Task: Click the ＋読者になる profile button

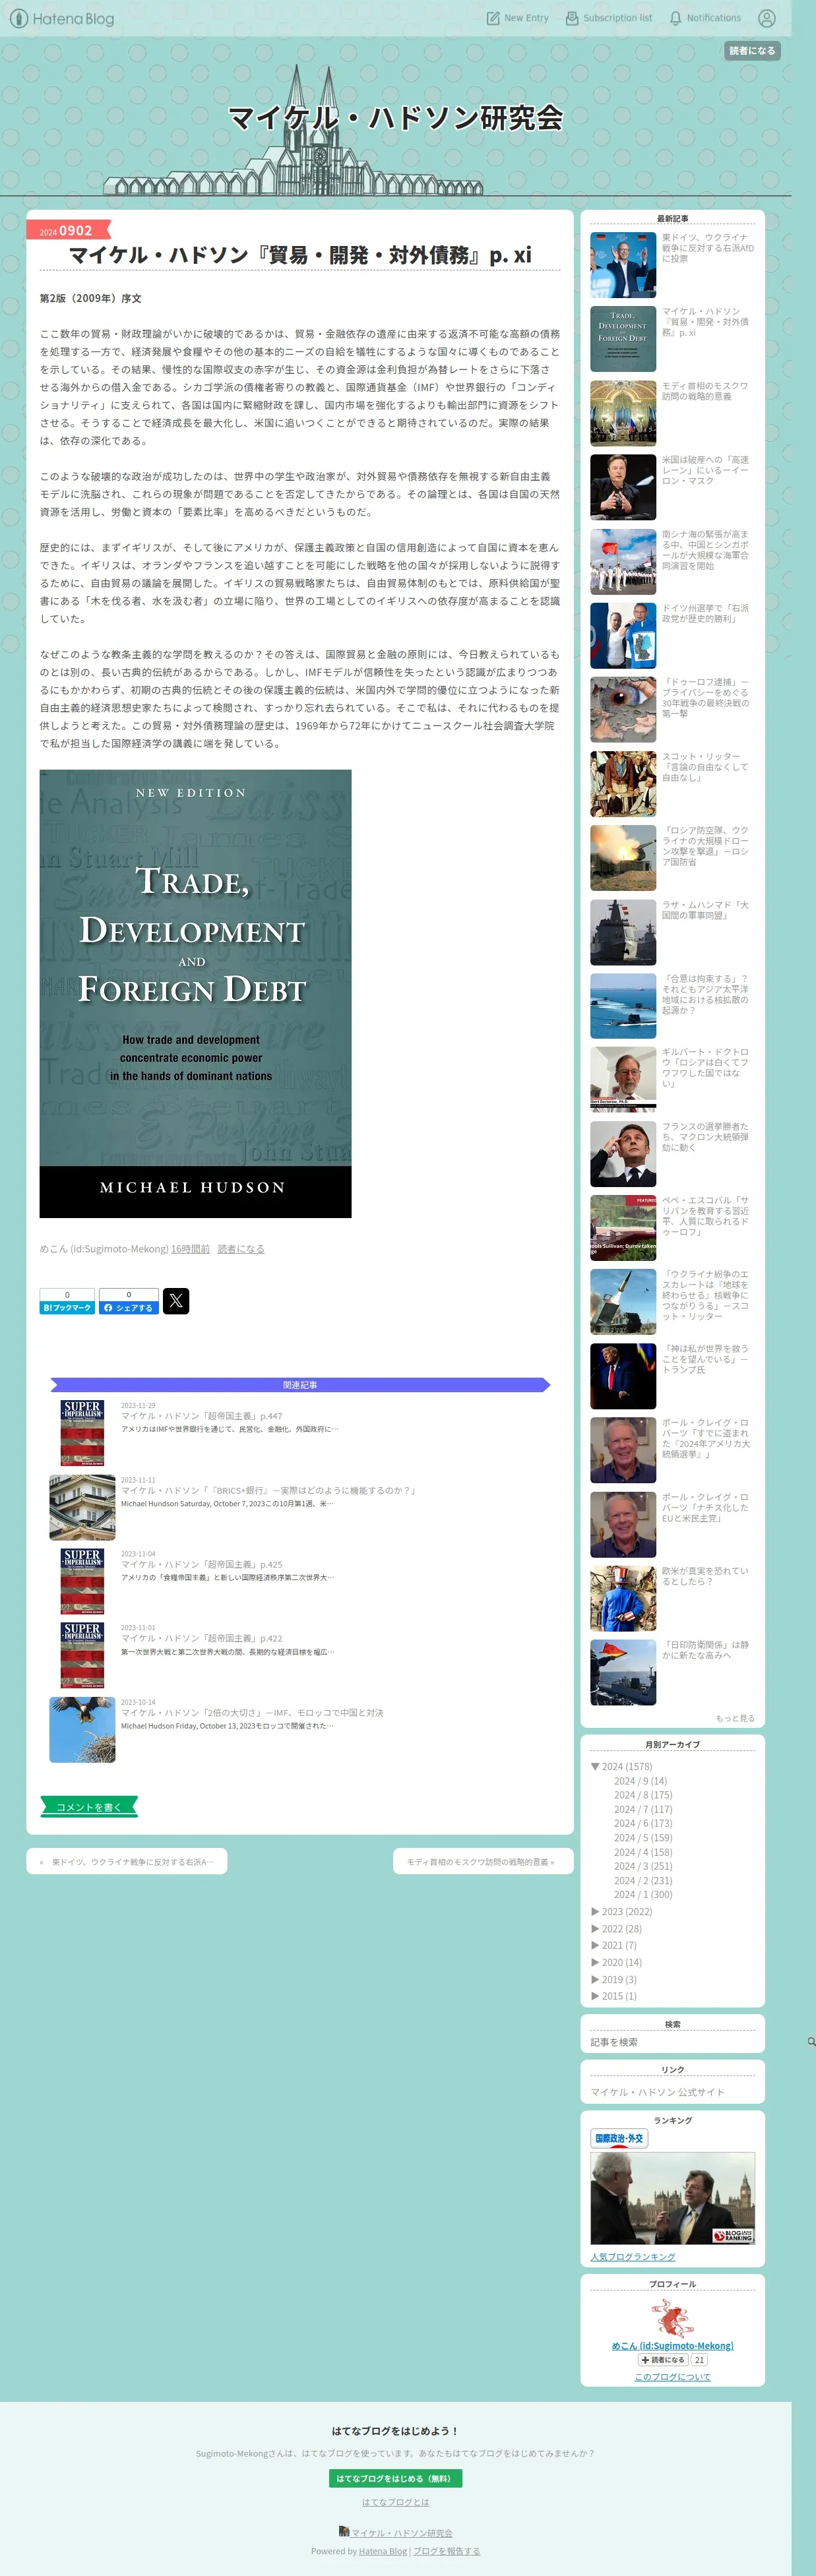Action: pos(662,2360)
